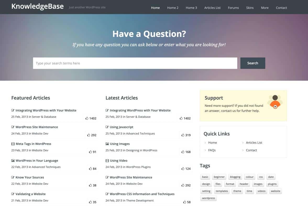Viewport: 308px width, 213px height.
Task: Click the "css" tag swatch
Action: pos(261,177)
